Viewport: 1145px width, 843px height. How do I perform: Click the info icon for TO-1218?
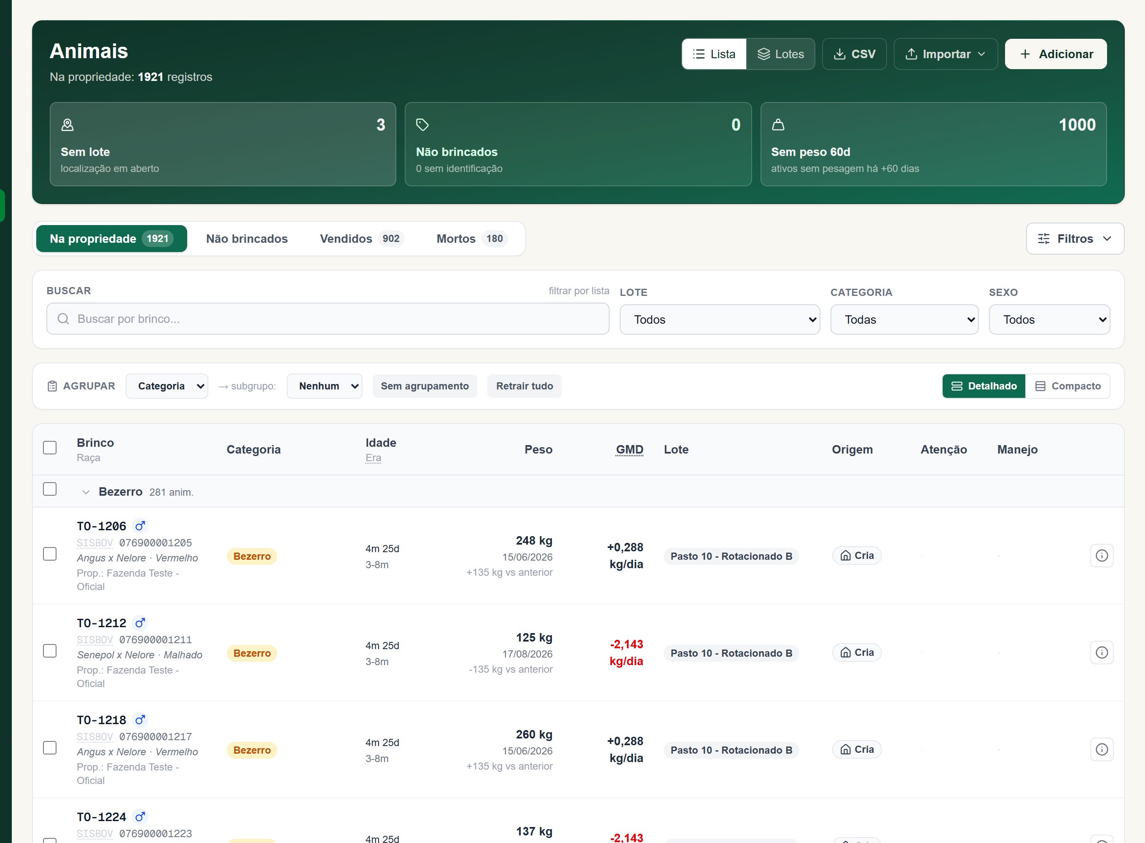[1102, 749]
